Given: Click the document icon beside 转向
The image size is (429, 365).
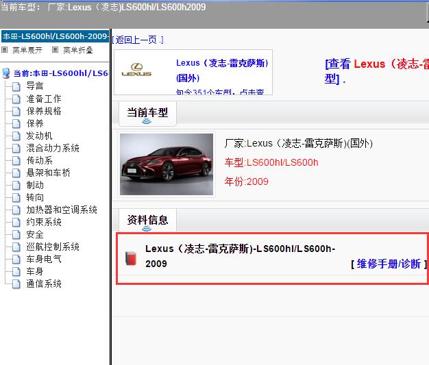Looking at the screenshot, I should pyautogui.click(x=16, y=197).
